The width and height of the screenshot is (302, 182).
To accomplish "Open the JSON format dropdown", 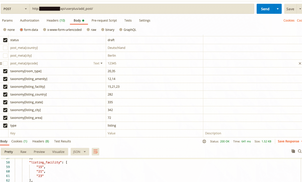I will tap(80, 152).
